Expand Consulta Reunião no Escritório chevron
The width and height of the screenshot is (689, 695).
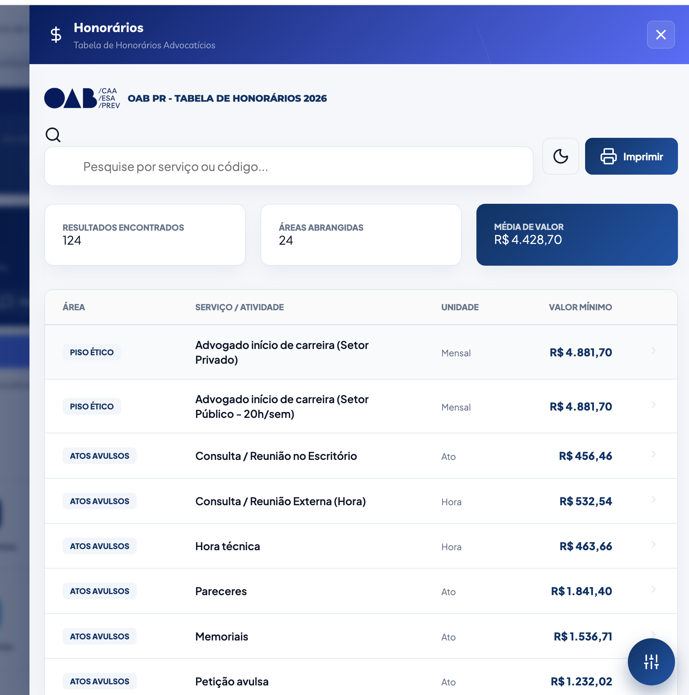[653, 454]
